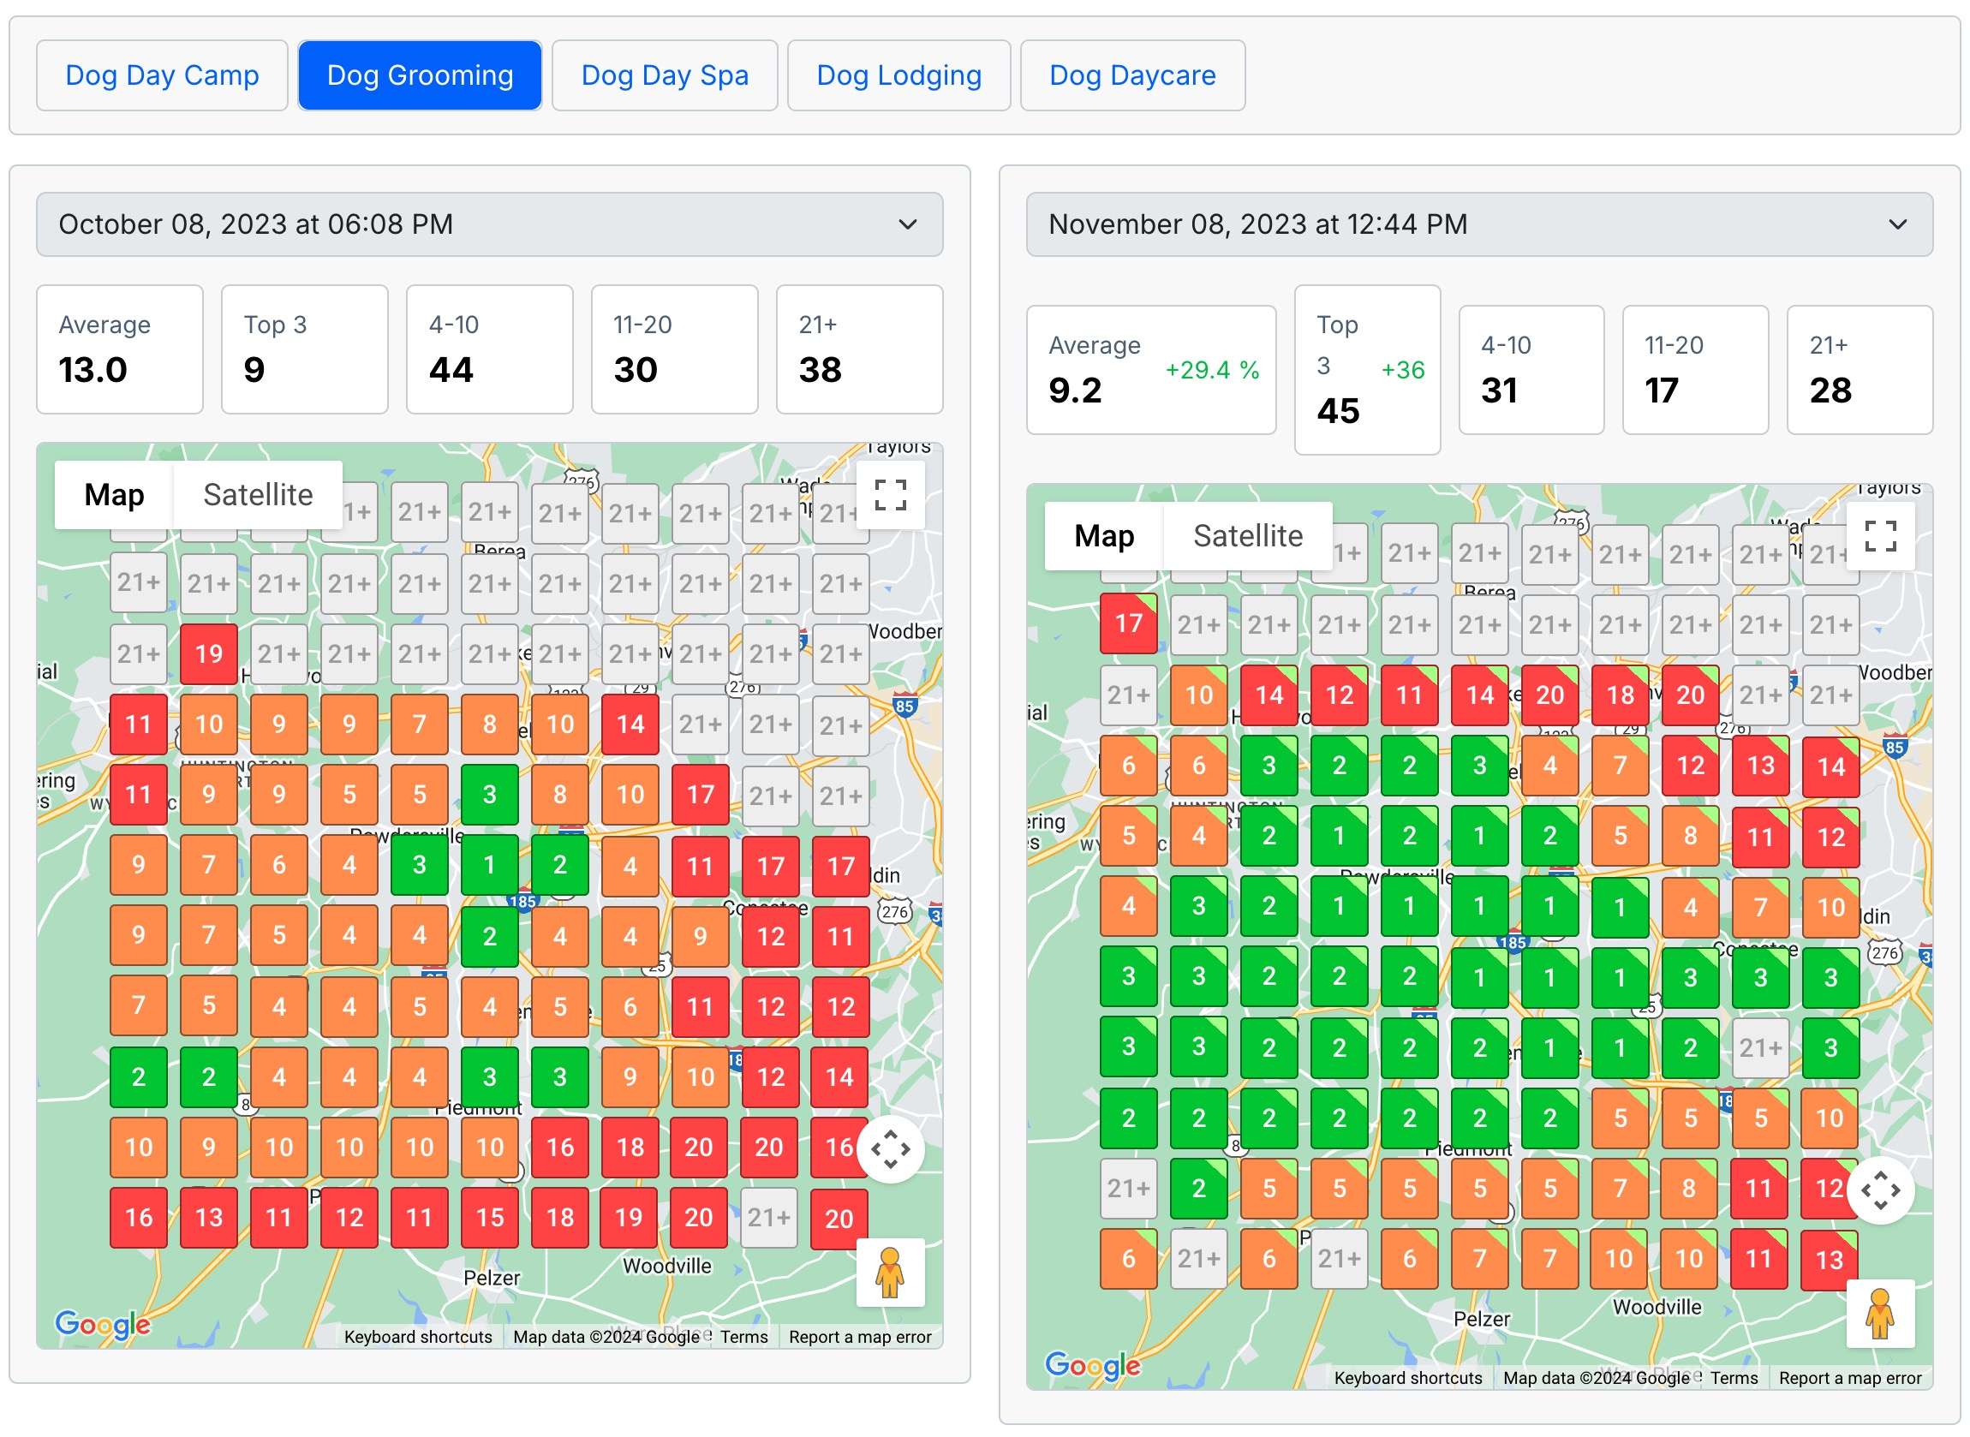This screenshot has height=1437, width=1970.
Task: Click the red 19 grid marker on left map
Action: (209, 653)
